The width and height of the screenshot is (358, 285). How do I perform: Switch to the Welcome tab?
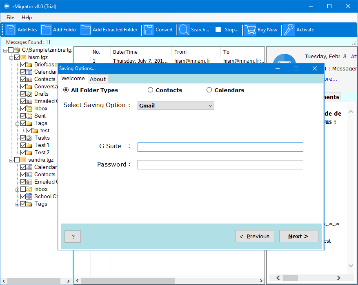point(73,79)
